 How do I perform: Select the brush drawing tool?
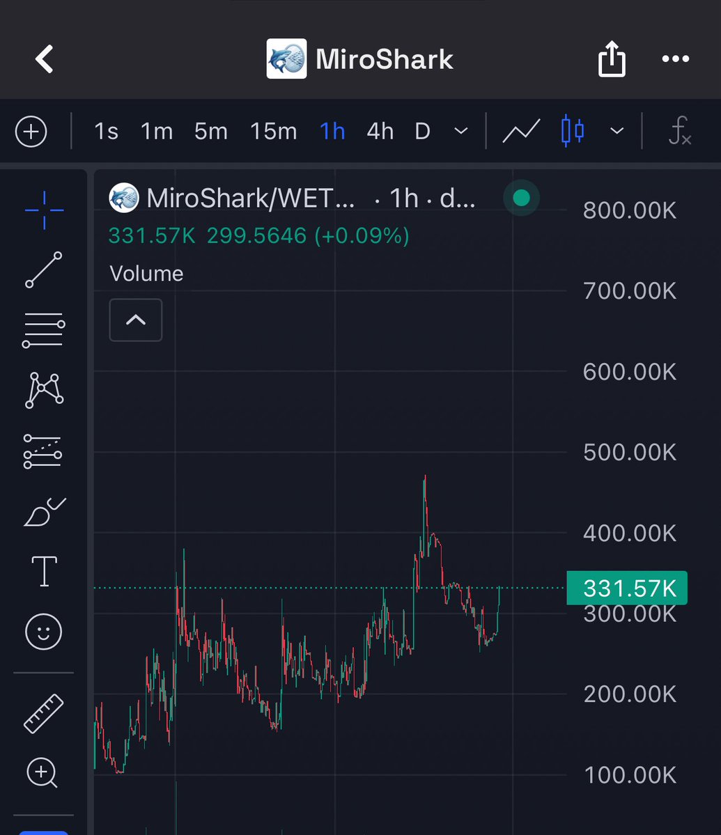pos(45,512)
